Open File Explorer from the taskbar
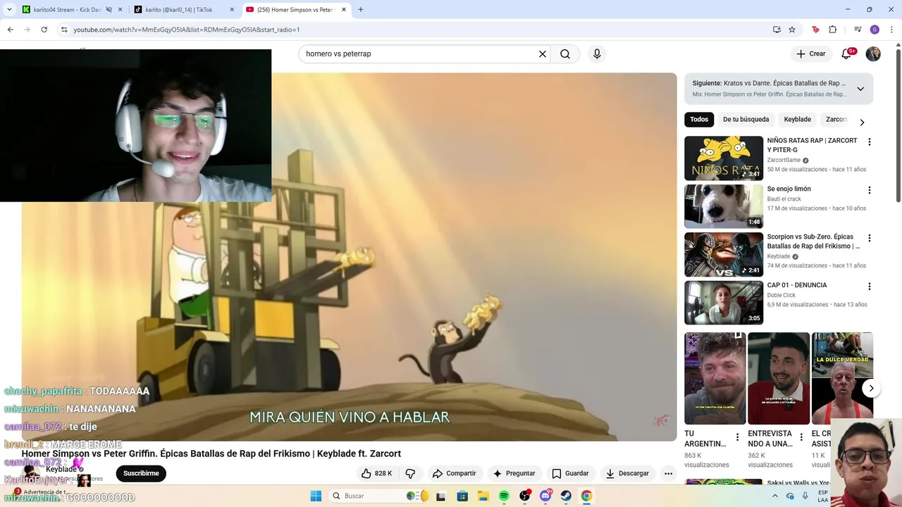The height and width of the screenshot is (507, 902). click(x=483, y=496)
